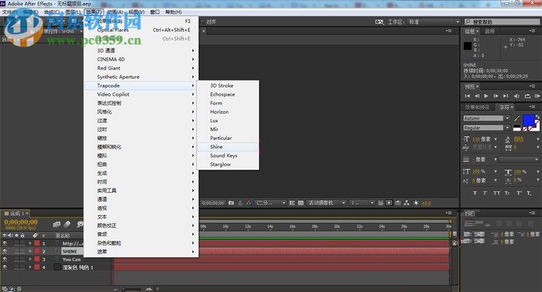Open the Video Copilot submenu
Screen dimensions: 542x292
(141, 94)
